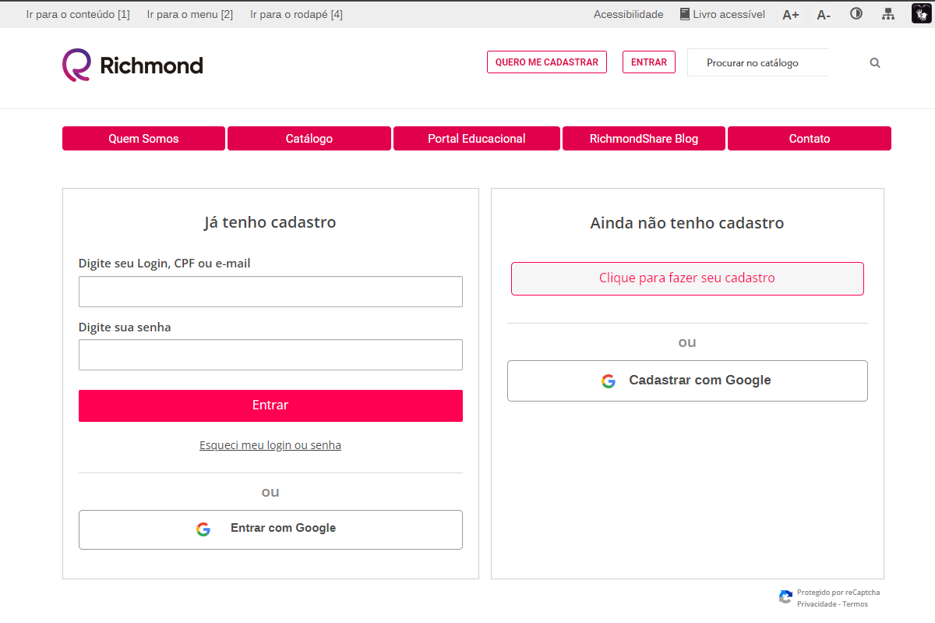Screen dimensions: 935x623
Task: Toggle high contrast mode icon
Action: pyautogui.click(x=856, y=14)
